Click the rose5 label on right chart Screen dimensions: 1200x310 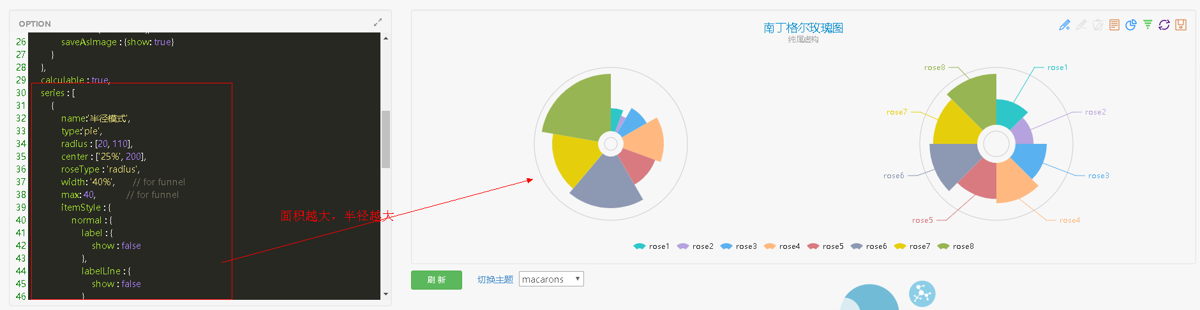pyautogui.click(x=922, y=220)
